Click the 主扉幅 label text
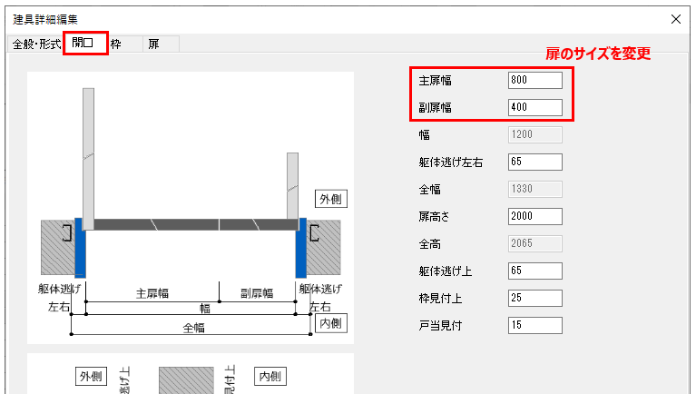Screen dimensions: 696x394 point(435,81)
